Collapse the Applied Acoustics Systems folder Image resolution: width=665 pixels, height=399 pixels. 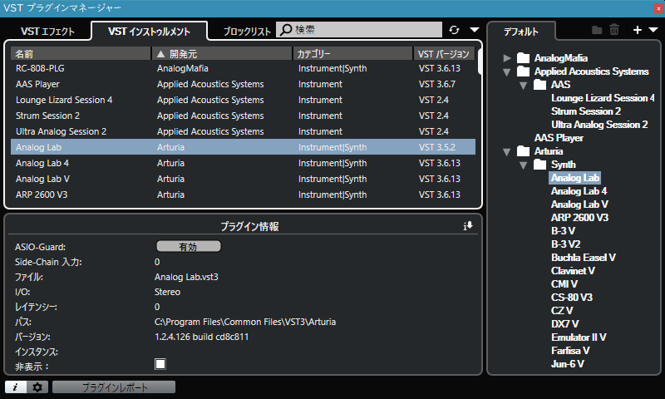point(507,71)
